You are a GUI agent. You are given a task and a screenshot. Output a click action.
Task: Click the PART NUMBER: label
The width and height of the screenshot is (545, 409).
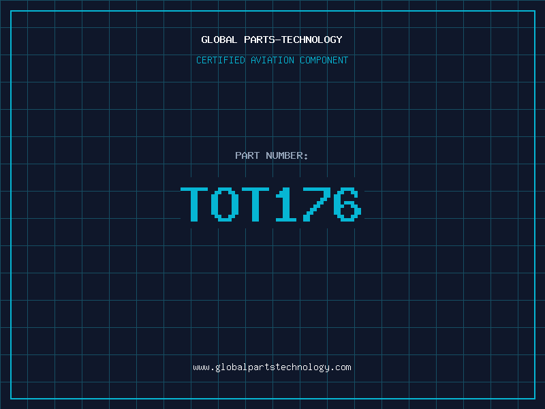pyautogui.click(x=272, y=155)
